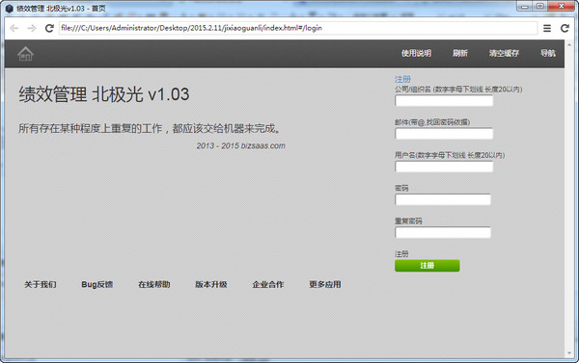
Task: Open the 在线帮助 footer link
Action: coord(154,284)
